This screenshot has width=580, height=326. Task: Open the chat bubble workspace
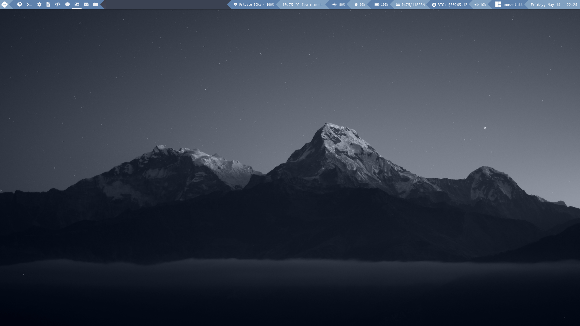[x=67, y=5]
